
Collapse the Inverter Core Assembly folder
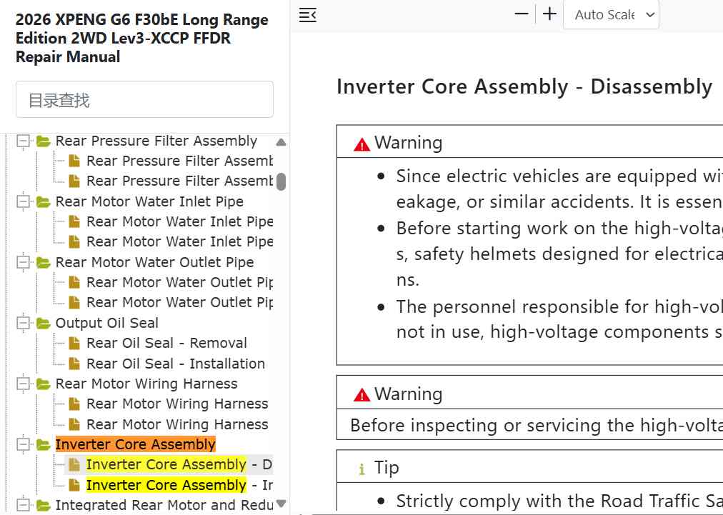pos(23,444)
